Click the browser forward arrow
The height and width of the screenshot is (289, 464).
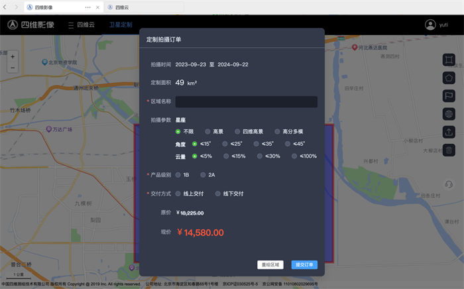(x=17, y=7)
